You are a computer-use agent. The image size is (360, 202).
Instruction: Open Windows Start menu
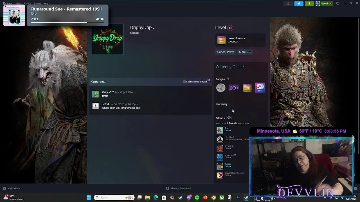click(x=89, y=198)
